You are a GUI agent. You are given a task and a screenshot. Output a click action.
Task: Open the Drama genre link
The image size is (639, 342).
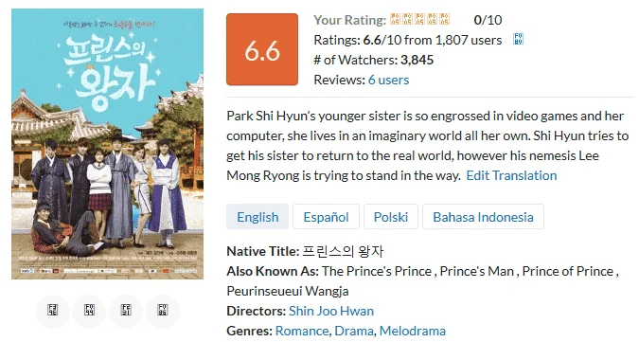coord(354,331)
